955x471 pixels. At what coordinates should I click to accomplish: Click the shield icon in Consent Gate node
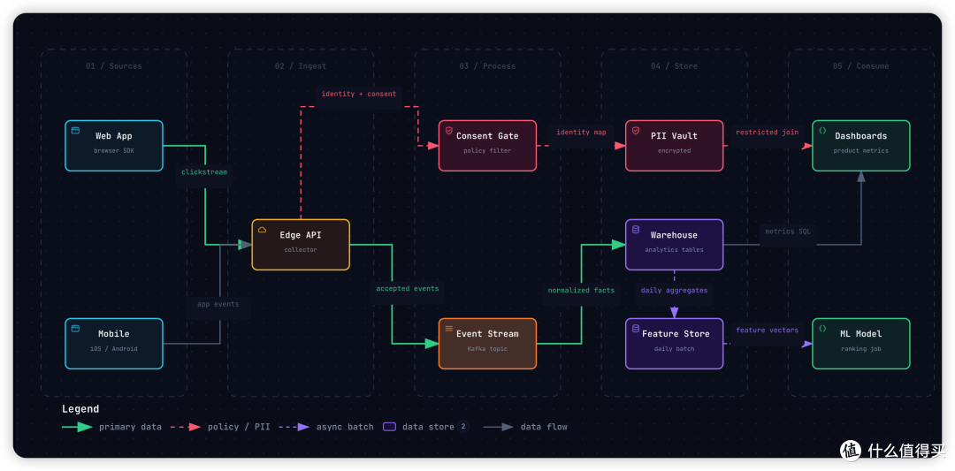pos(449,130)
